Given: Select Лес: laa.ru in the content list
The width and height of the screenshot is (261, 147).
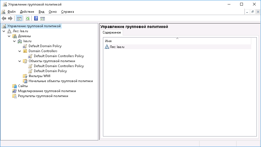Looking at the screenshot, I should [117, 47].
